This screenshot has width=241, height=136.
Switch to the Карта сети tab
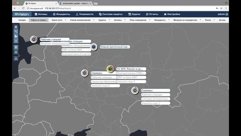pyautogui.click(x=57, y=20)
